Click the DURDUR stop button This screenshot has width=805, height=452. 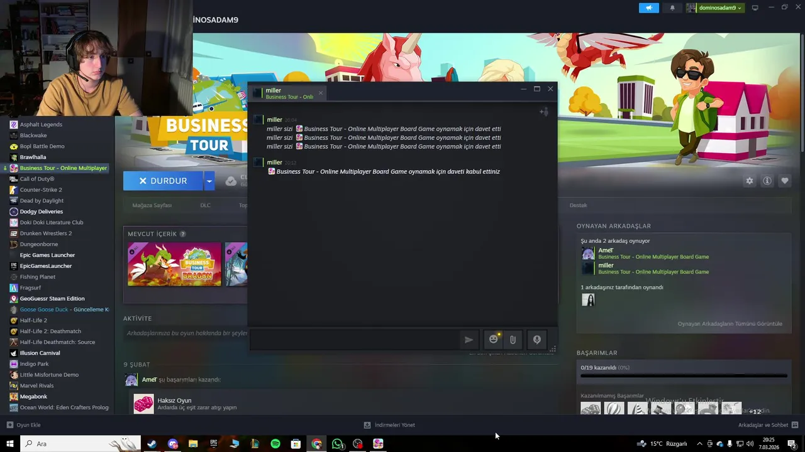point(163,181)
